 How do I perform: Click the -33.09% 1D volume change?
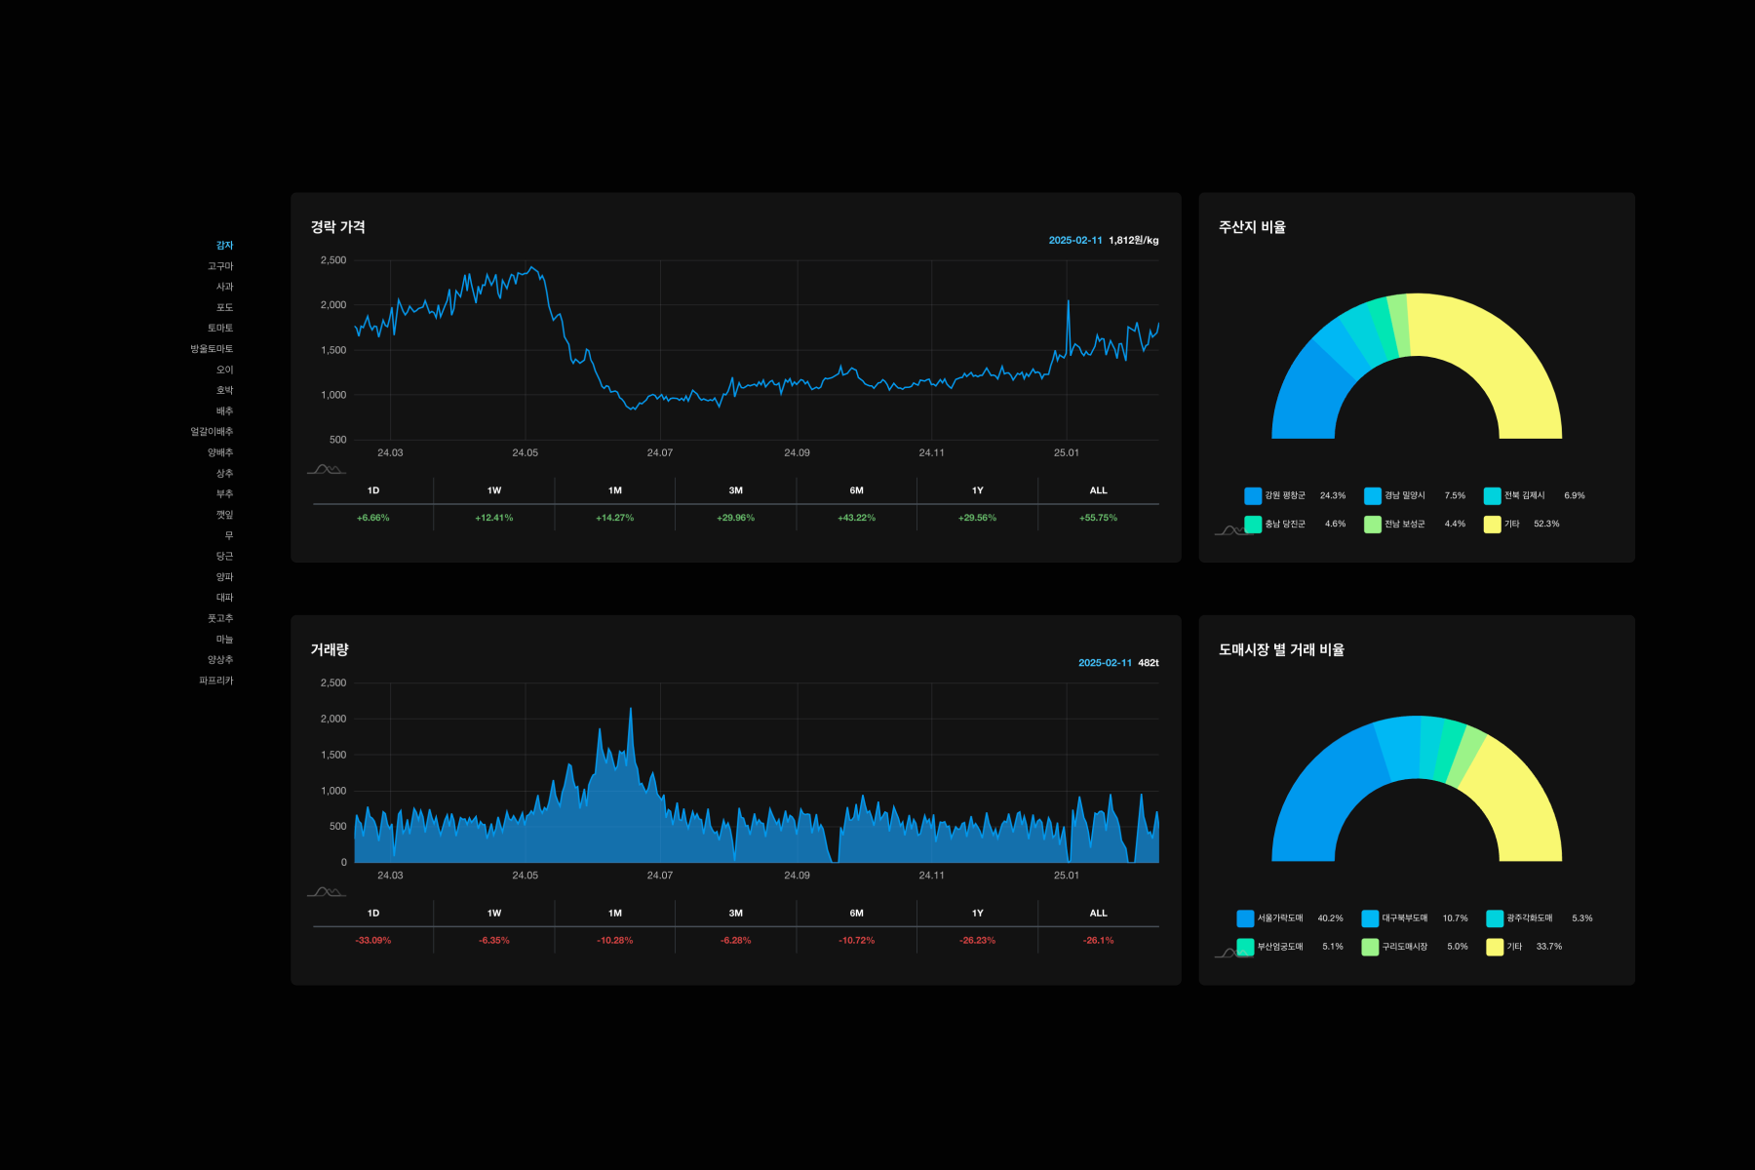pos(373,941)
